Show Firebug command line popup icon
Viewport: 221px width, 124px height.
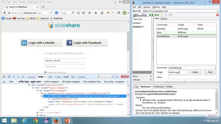[23, 76]
